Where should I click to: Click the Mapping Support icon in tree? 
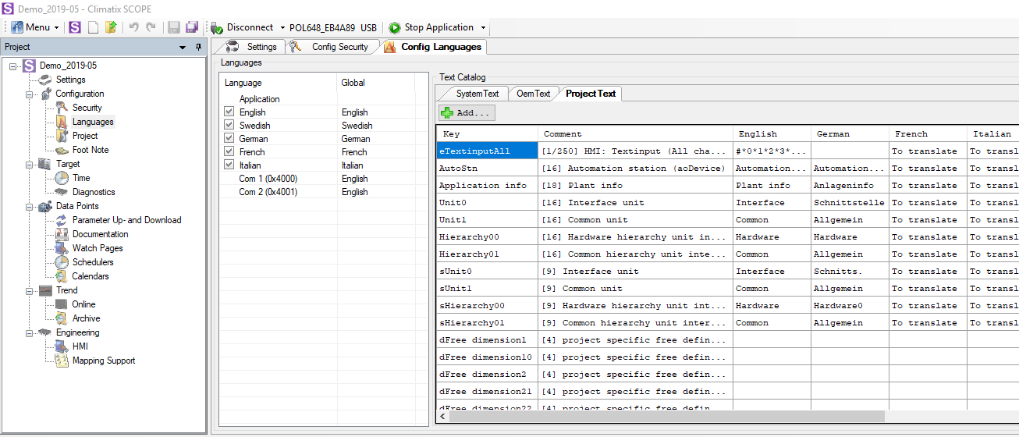(x=62, y=361)
